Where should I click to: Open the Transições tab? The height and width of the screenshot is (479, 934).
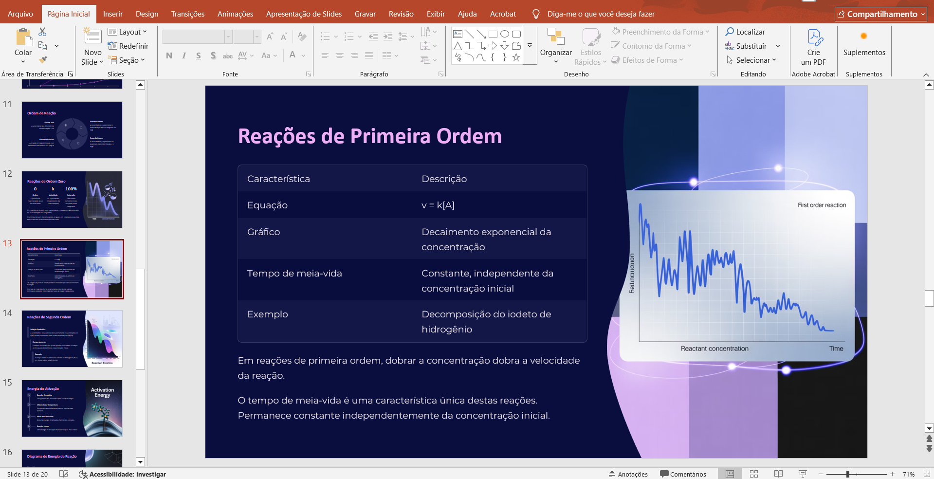click(x=188, y=14)
